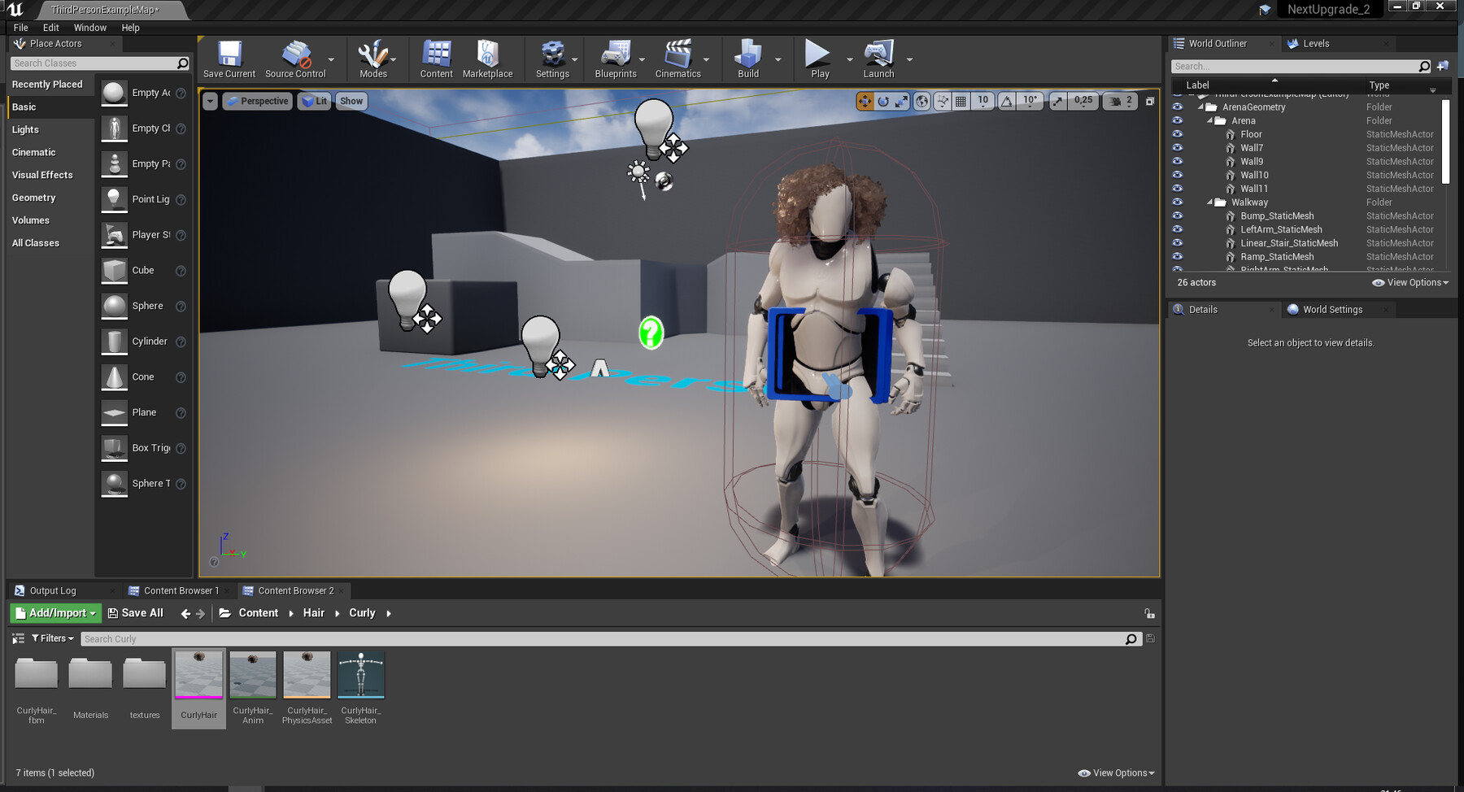Open World Outliner View Options dropdown
The image size is (1464, 792).
coord(1410,283)
